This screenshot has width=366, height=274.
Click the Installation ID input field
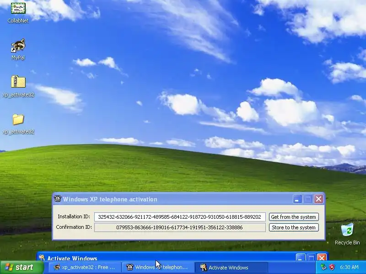(180, 217)
